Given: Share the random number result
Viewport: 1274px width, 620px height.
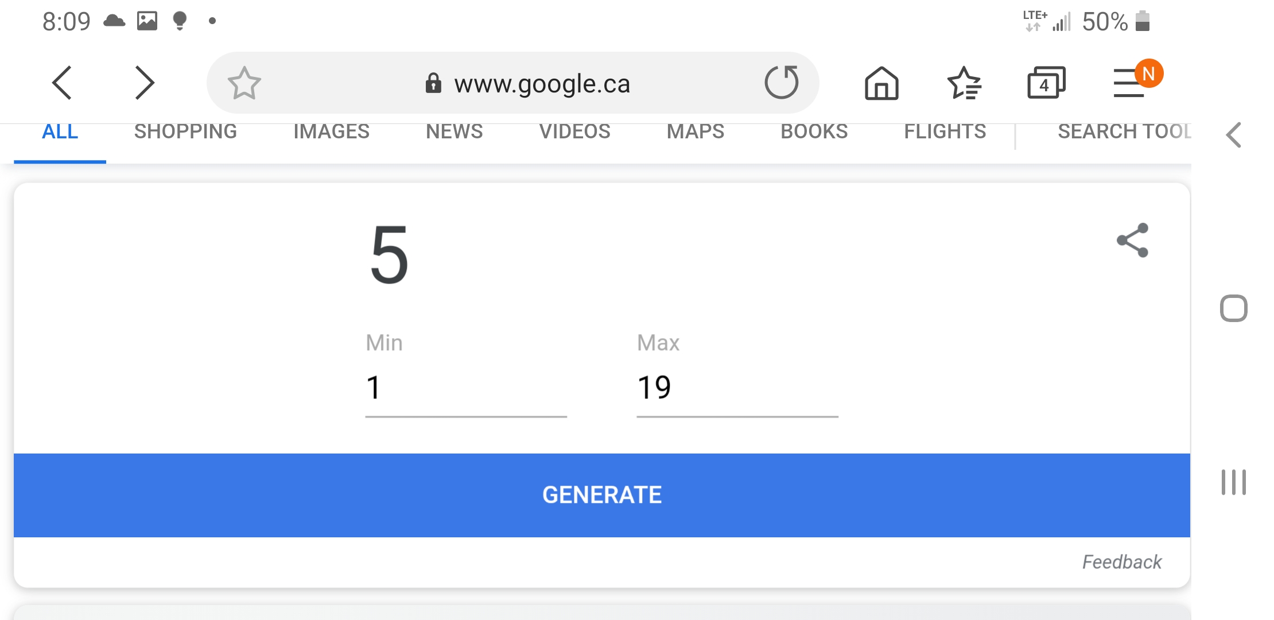Looking at the screenshot, I should pos(1133,240).
